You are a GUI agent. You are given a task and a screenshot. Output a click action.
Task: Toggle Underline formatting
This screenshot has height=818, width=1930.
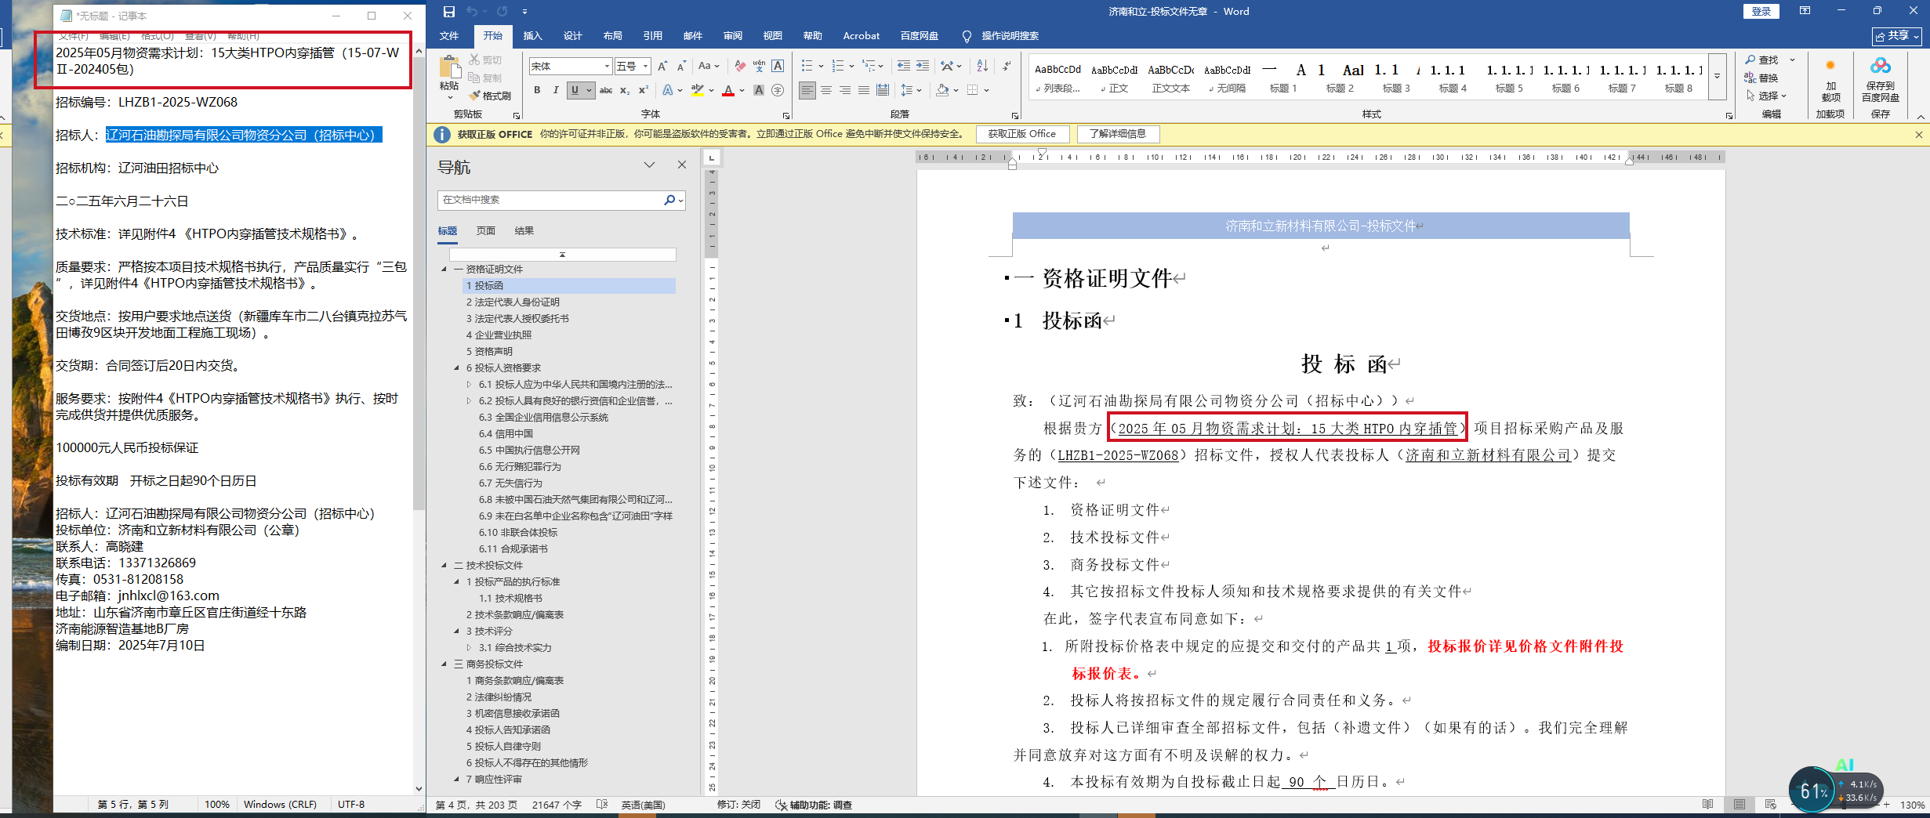[575, 91]
